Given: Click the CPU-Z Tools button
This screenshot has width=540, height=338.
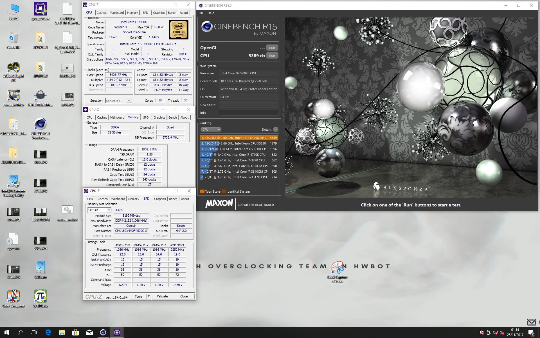Looking at the screenshot, I should click(138, 296).
